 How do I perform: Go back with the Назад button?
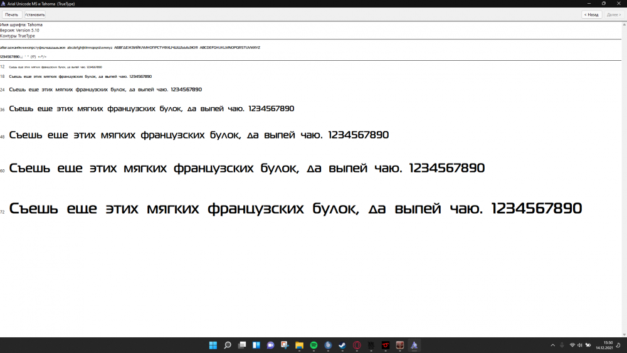591,14
